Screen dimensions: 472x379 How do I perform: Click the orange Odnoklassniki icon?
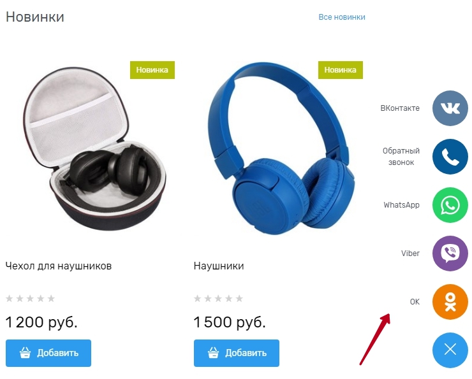click(450, 302)
